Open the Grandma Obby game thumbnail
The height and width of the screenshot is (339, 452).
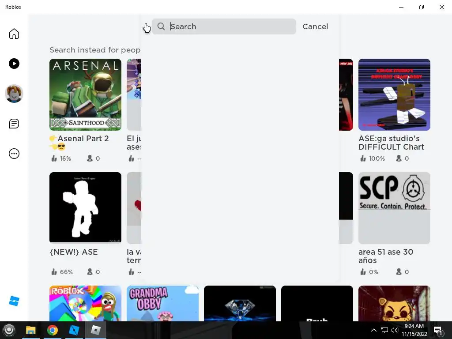point(162,303)
